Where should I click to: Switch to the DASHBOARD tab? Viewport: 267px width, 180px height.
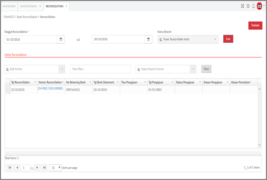(x=9, y=6)
